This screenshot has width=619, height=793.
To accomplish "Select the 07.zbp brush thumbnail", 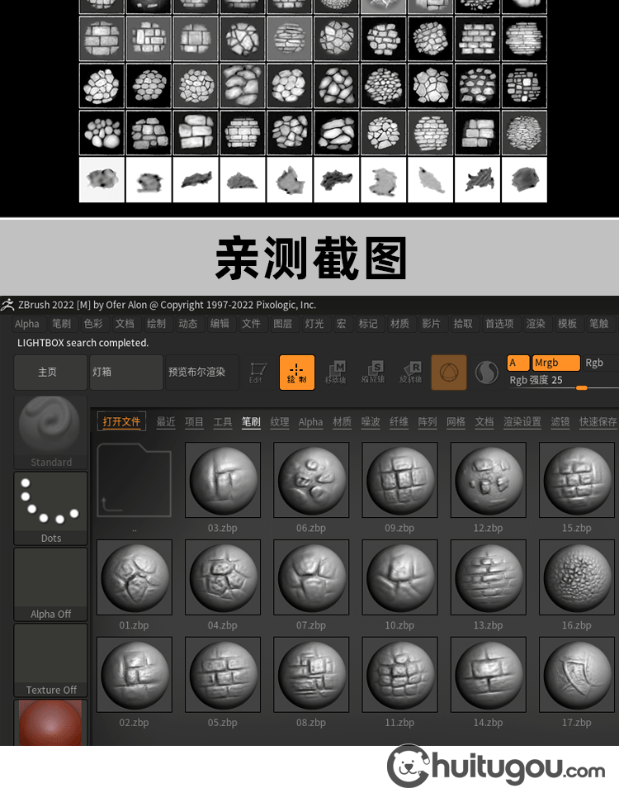I will coord(311,577).
